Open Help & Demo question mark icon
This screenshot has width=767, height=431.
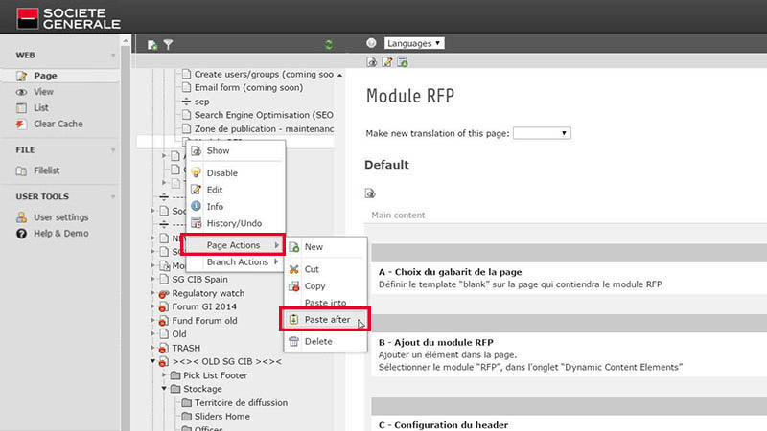(21, 234)
